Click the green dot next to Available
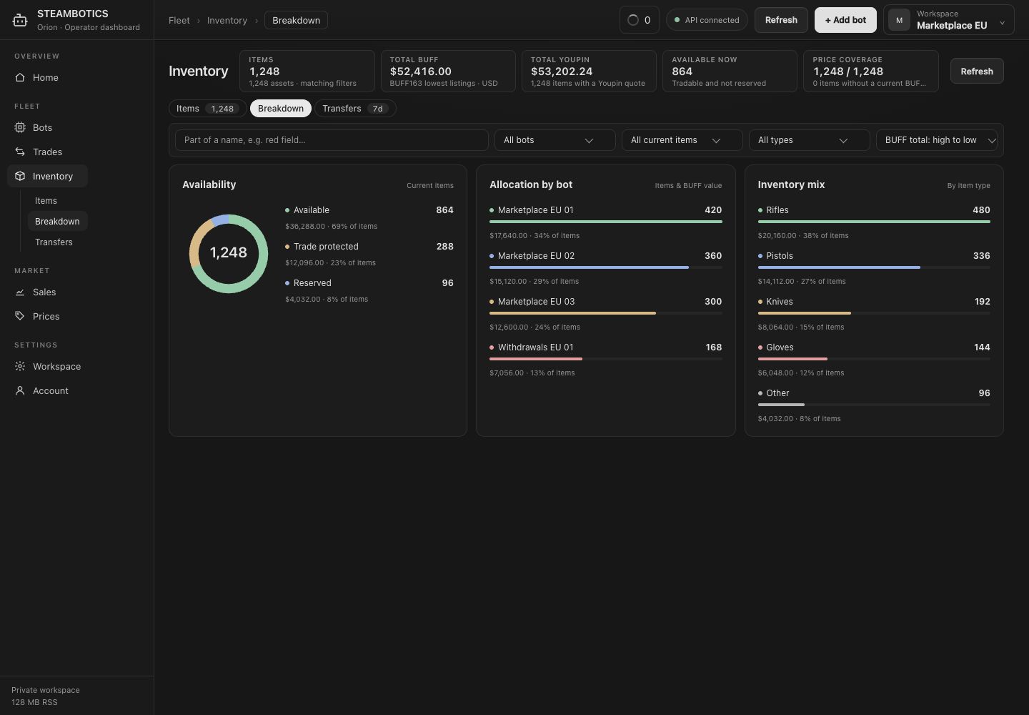This screenshot has height=715, width=1029. pyautogui.click(x=287, y=210)
